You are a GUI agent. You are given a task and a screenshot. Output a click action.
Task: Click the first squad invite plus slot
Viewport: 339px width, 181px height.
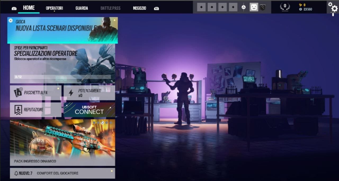201,7
